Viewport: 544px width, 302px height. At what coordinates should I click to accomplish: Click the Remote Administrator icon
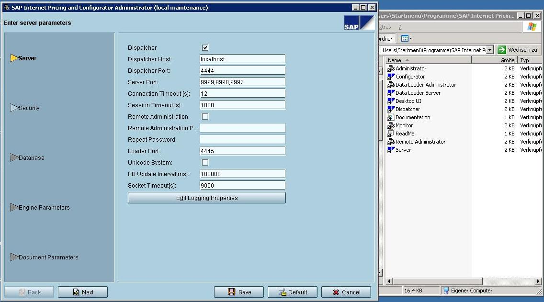[x=391, y=142]
